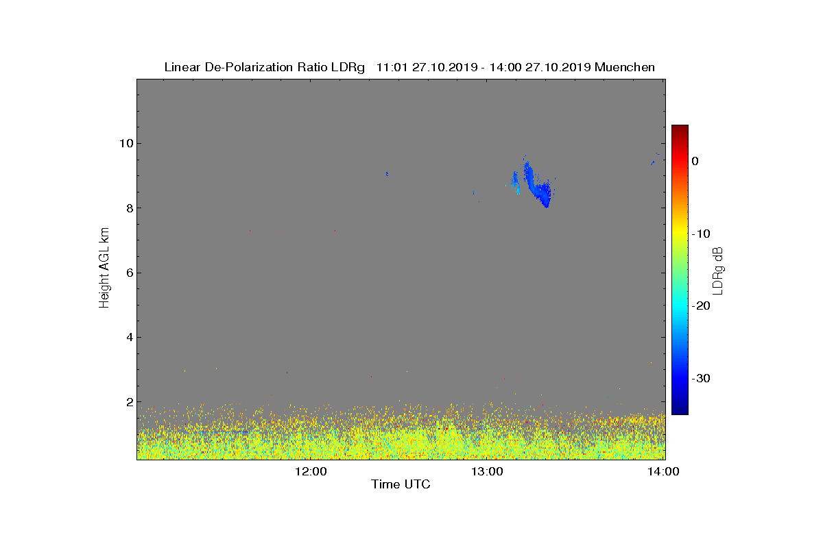Click the height tick label '2'
The image size is (823, 548).
(x=128, y=402)
